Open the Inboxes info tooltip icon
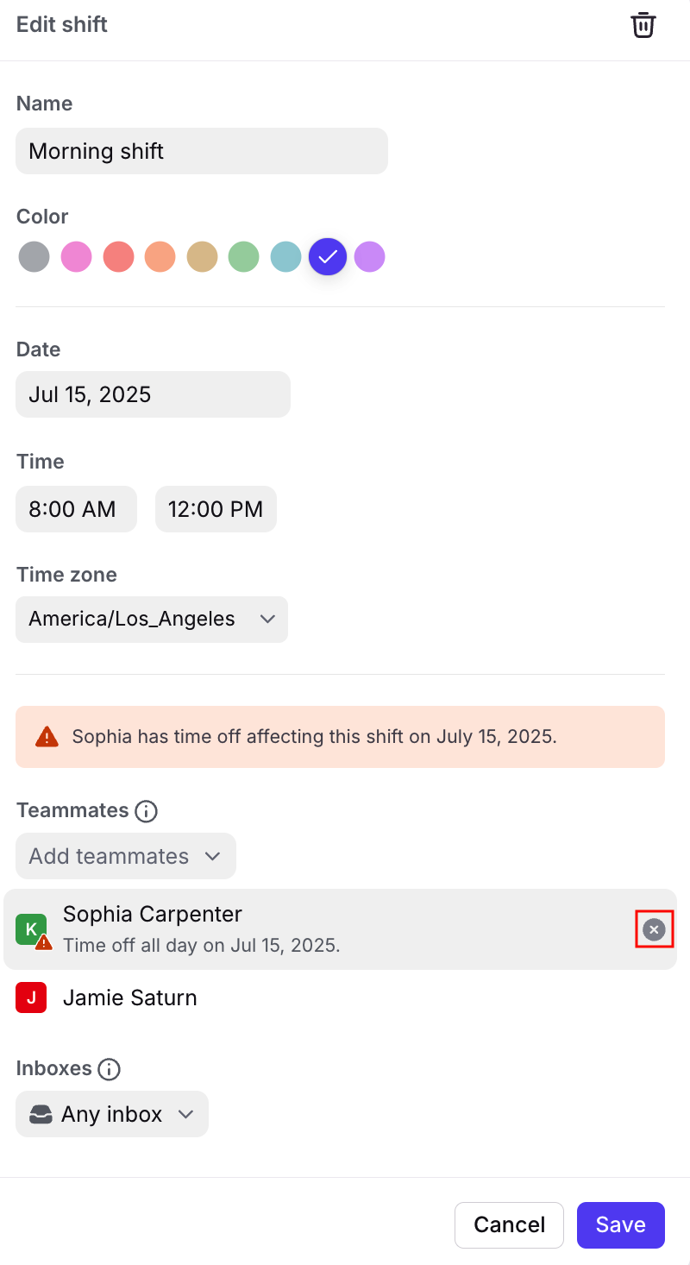The height and width of the screenshot is (1265, 690). point(109,1069)
